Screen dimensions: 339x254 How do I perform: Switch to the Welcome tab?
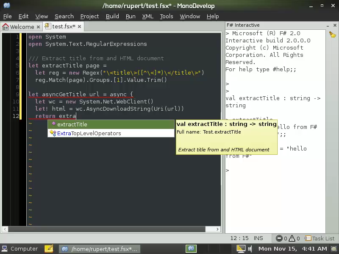(21, 27)
